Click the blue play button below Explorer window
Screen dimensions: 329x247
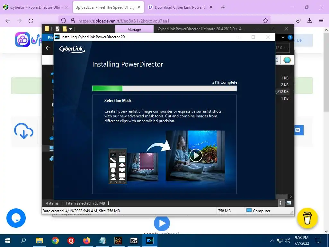pos(162,223)
